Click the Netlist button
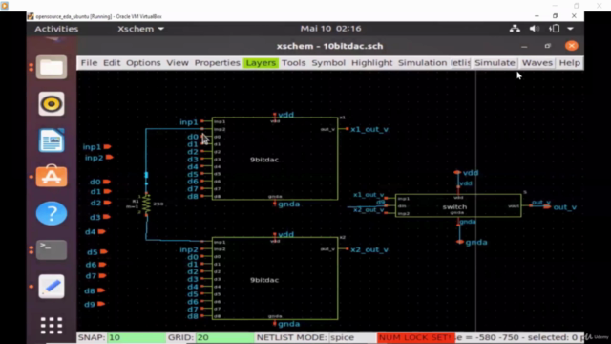This screenshot has height=344, width=611. 460,63
